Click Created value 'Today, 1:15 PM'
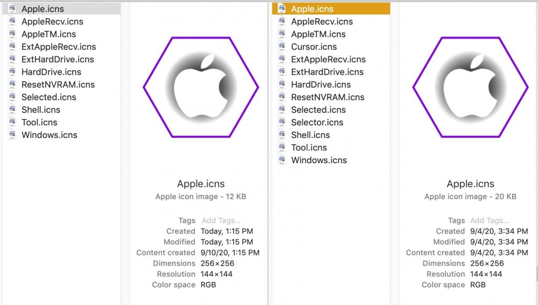Image resolution: width=538 pixels, height=305 pixels. coord(227,231)
